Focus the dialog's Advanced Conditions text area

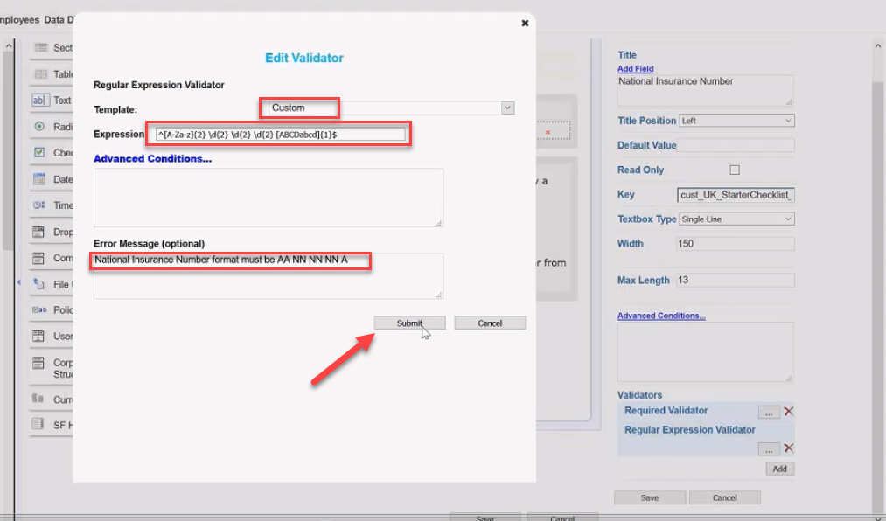click(269, 198)
